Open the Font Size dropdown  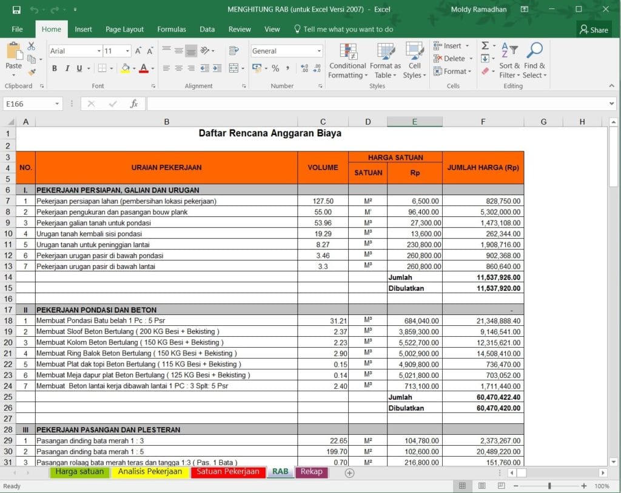[129, 50]
